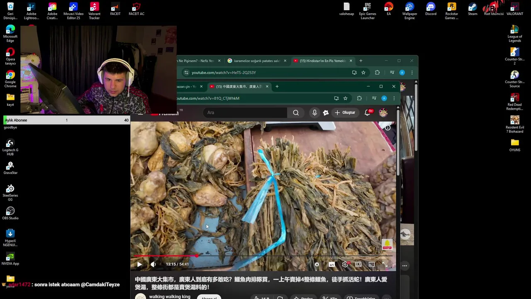Open the front Chrome window's three-dot menu
The image size is (531, 299).
tap(394, 98)
